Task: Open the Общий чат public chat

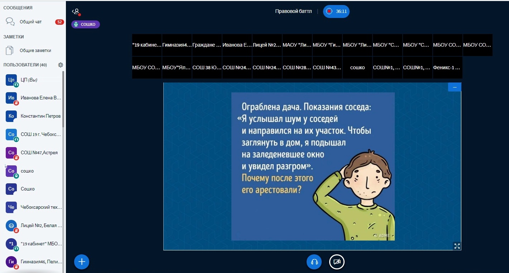Action: tap(33, 22)
